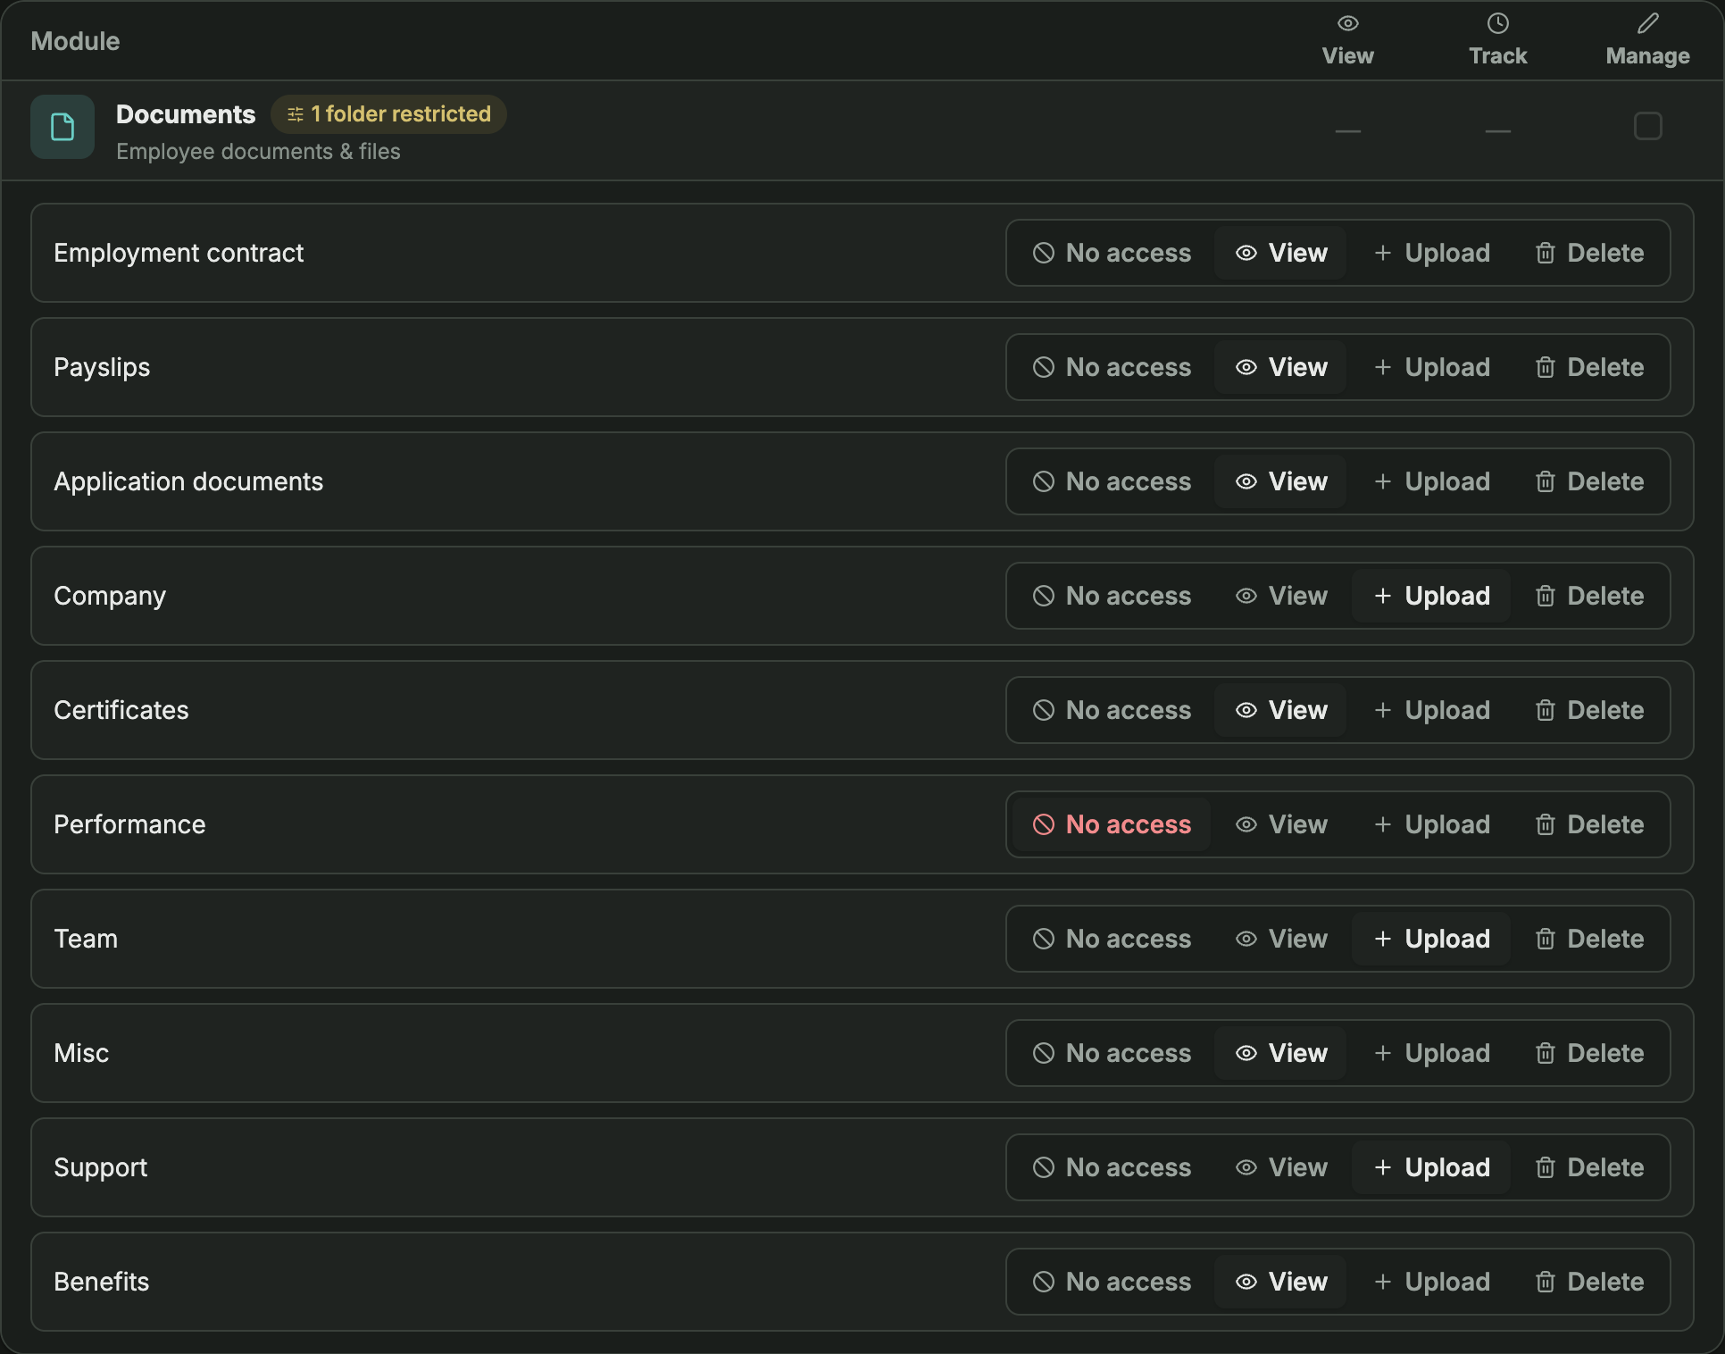Image resolution: width=1725 pixels, height=1354 pixels.
Task: Select View for Application documents
Action: click(x=1280, y=481)
